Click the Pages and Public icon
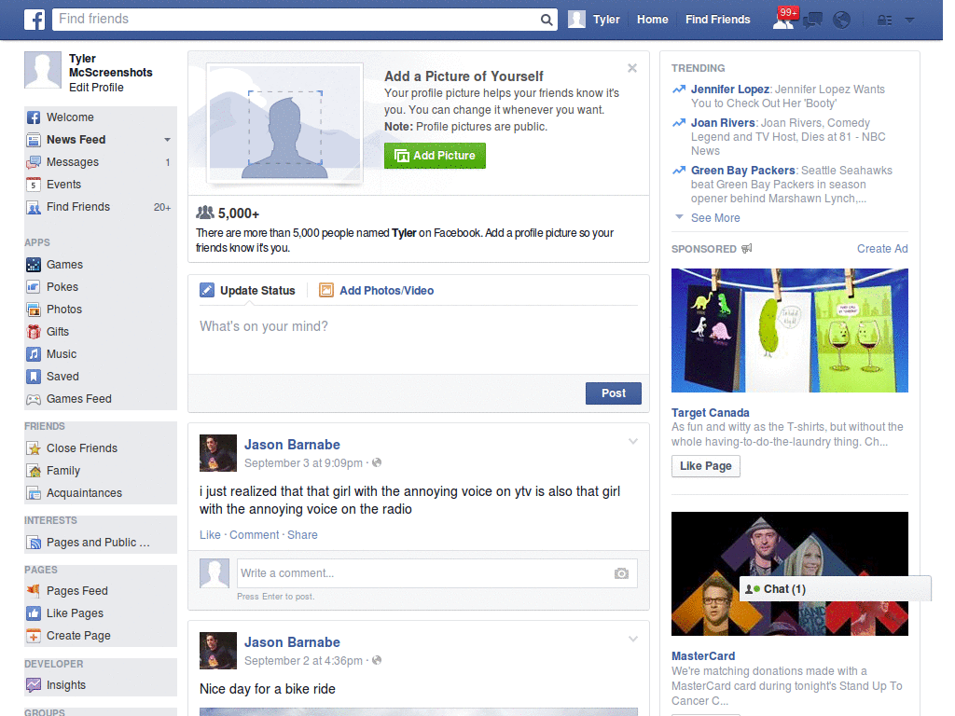The image size is (955, 716). [x=34, y=543]
